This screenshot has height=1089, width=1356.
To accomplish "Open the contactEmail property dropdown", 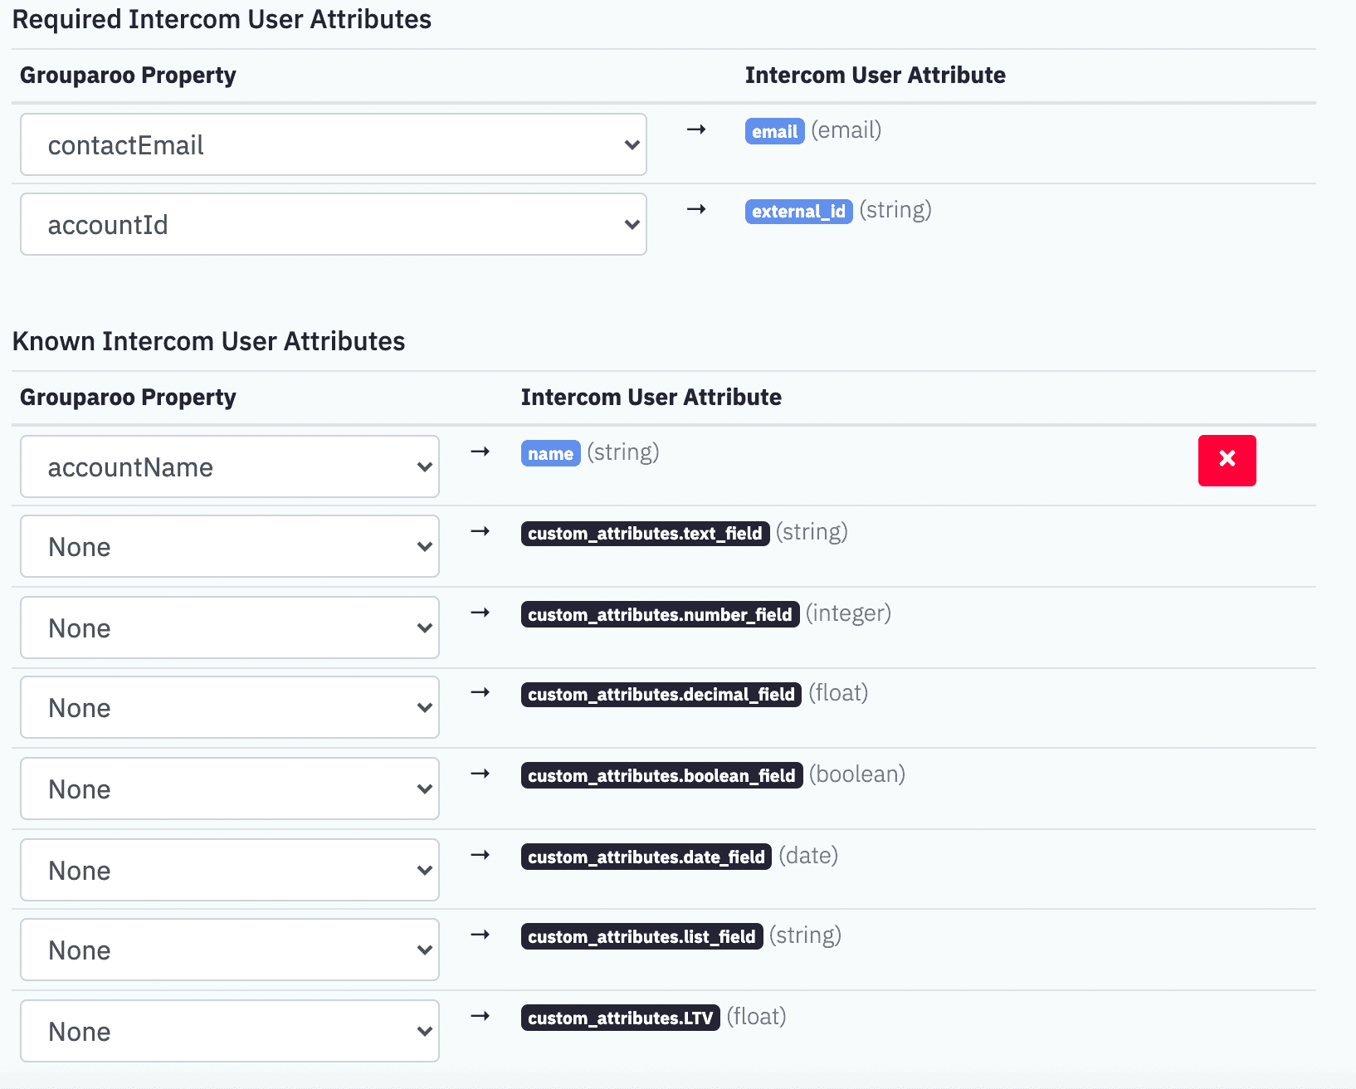I will [x=334, y=144].
